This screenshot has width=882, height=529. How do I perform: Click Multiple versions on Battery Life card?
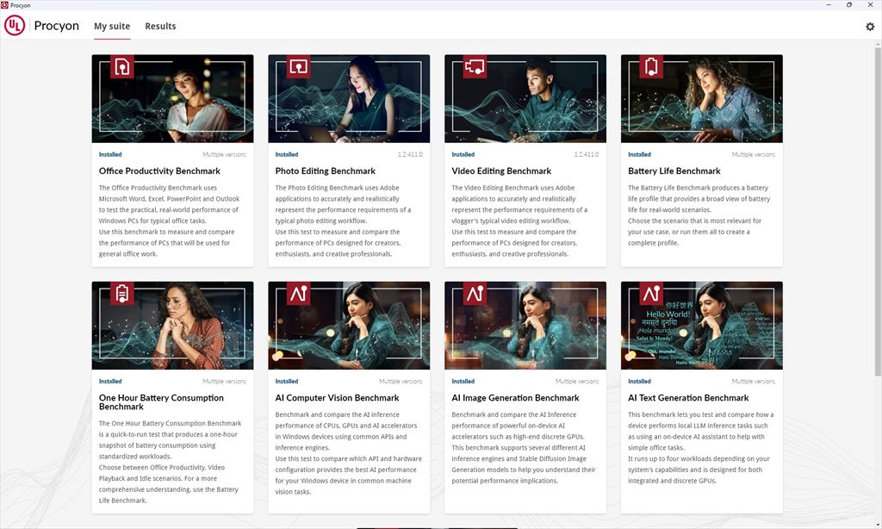click(753, 154)
